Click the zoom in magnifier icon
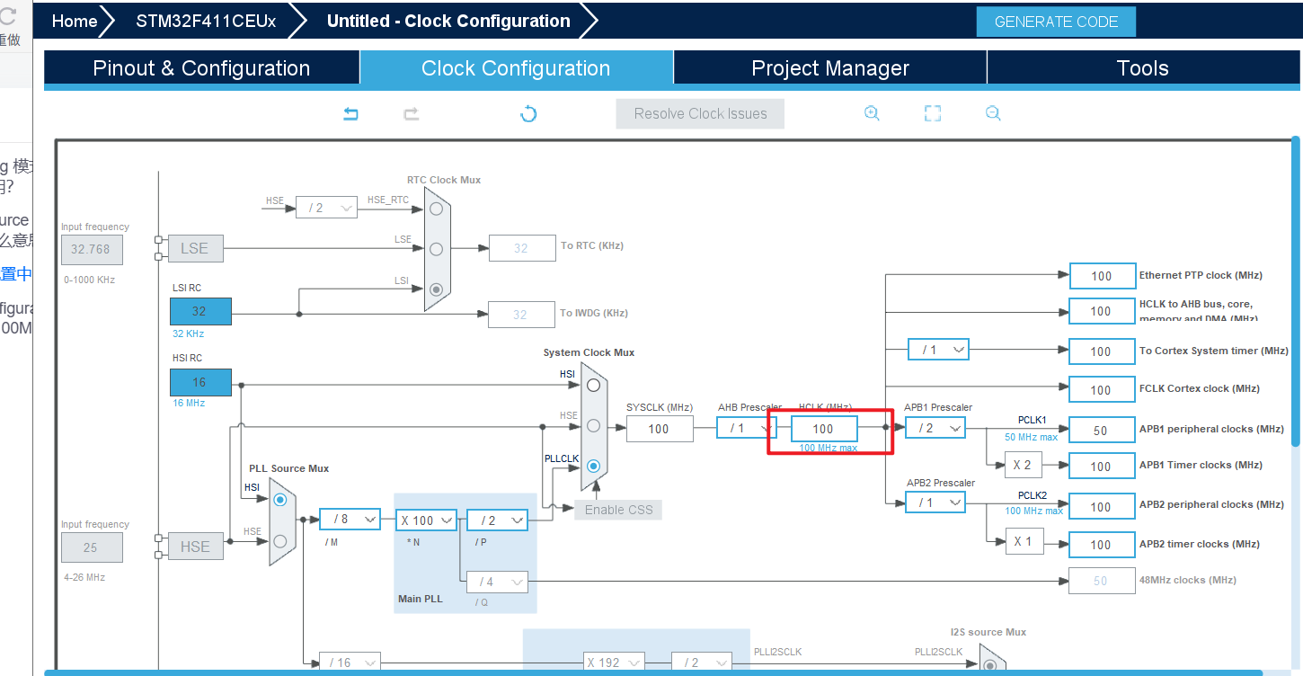The image size is (1303, 676). click(871, 113)
